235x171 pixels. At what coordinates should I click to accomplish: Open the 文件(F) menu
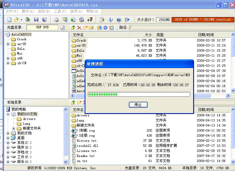[12, 11]
